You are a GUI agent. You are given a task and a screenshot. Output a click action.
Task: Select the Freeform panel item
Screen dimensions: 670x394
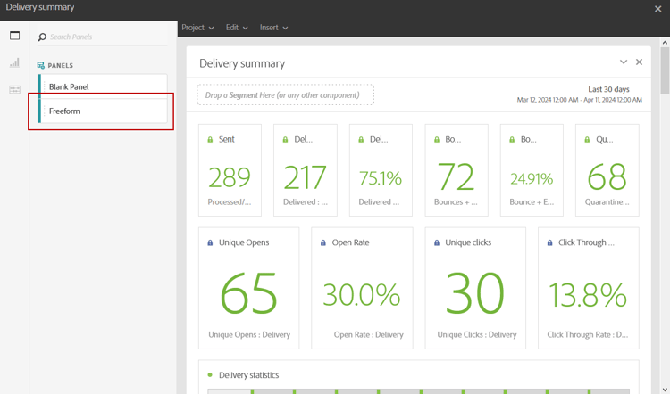pos(102,111)
